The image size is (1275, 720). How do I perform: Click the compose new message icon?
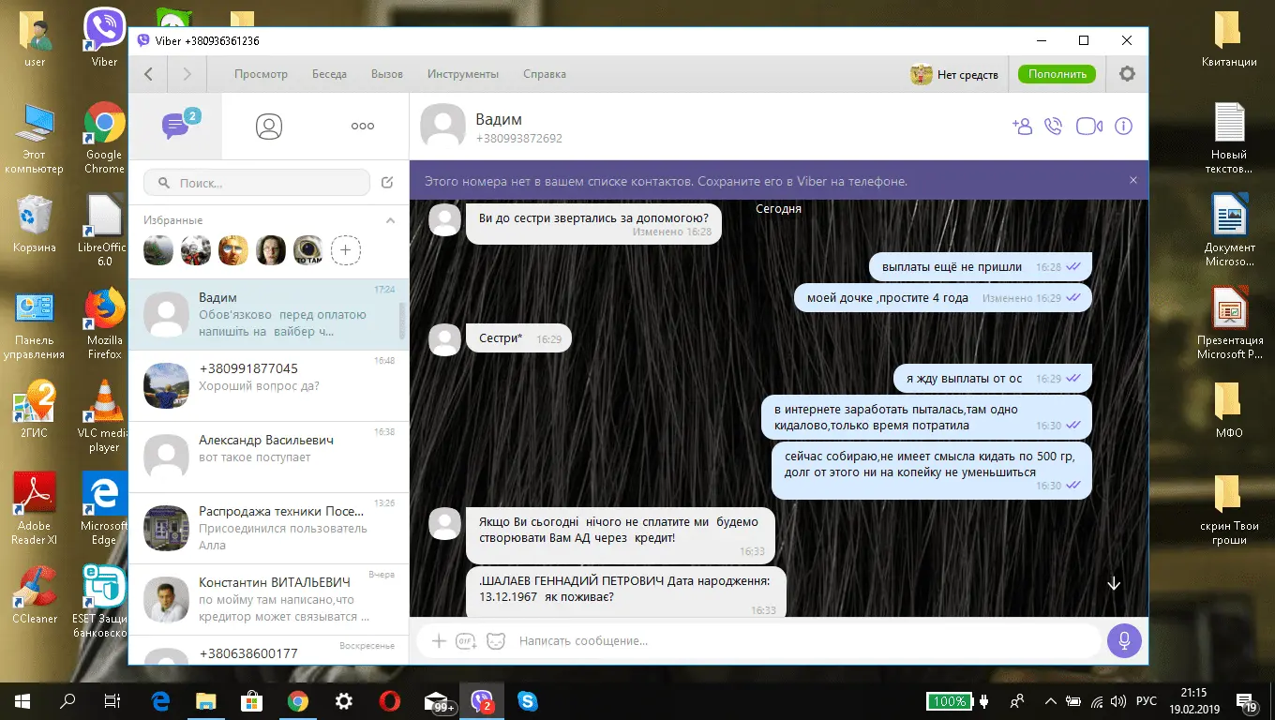coord(387,183)
